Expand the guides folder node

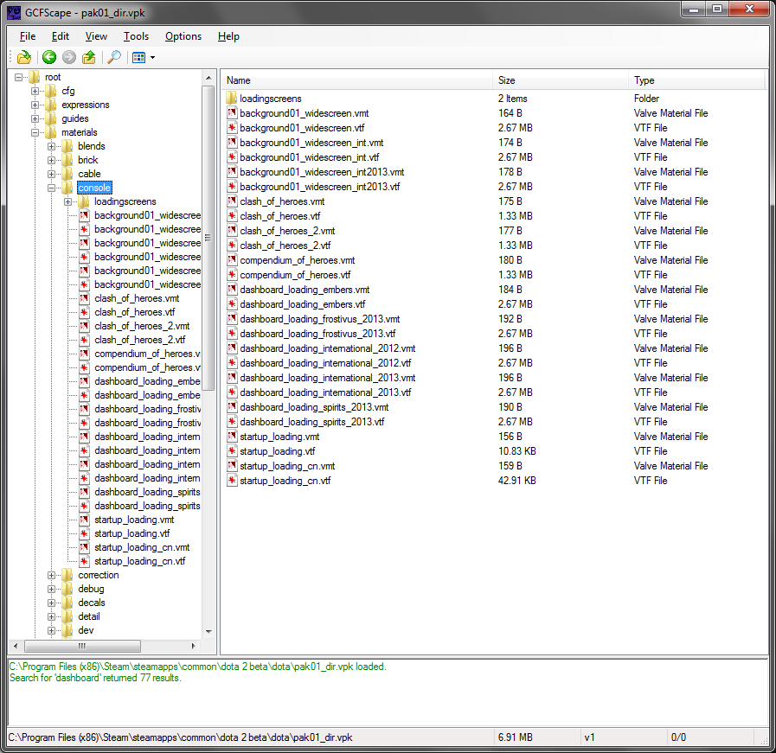coord(35,118)
